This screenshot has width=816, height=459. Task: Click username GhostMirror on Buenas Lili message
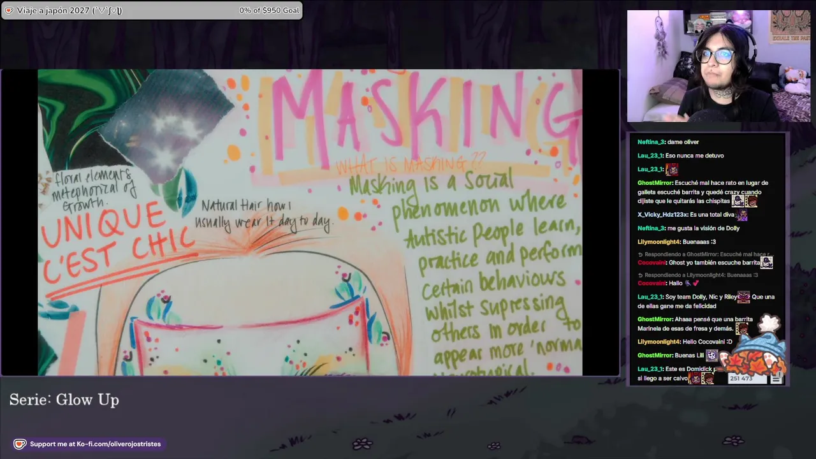[655, 356]
